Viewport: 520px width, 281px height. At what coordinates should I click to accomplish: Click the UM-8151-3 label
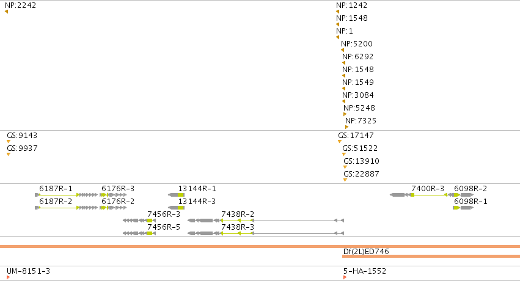pyautogui.click(x=29, y=271)
